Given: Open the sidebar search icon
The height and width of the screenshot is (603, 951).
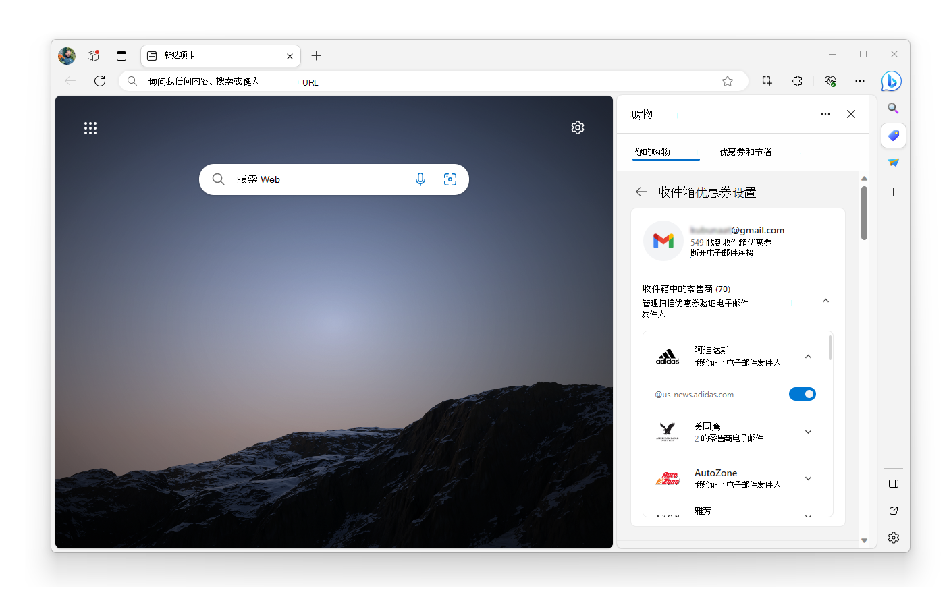Looking at the screenshot, I should 893,108.
